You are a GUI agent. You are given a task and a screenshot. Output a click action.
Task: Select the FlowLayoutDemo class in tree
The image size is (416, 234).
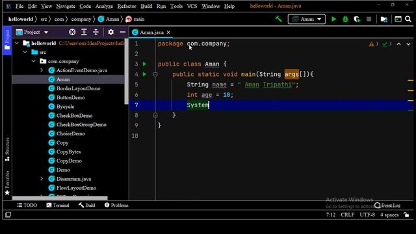[76, 188]
